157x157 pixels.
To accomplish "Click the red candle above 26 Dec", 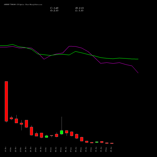I will (31, 131).
